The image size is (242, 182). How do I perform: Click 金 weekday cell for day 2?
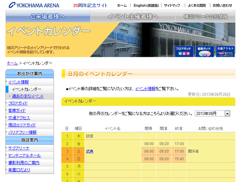click(79, 144)
